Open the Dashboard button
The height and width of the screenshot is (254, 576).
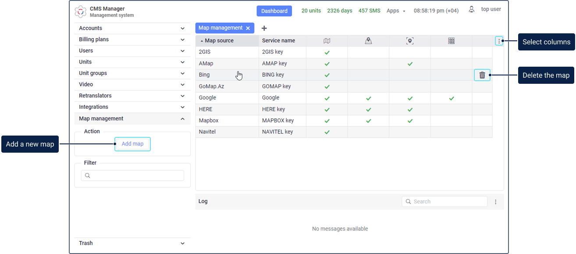pyautogui.click(x=274, y=11)
